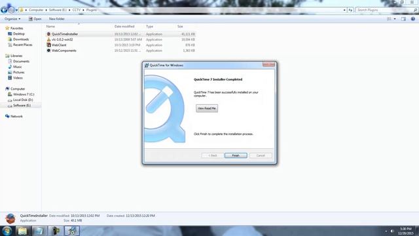
Task: Open the address bar history dropdown
Action: [x=344, y=10]
